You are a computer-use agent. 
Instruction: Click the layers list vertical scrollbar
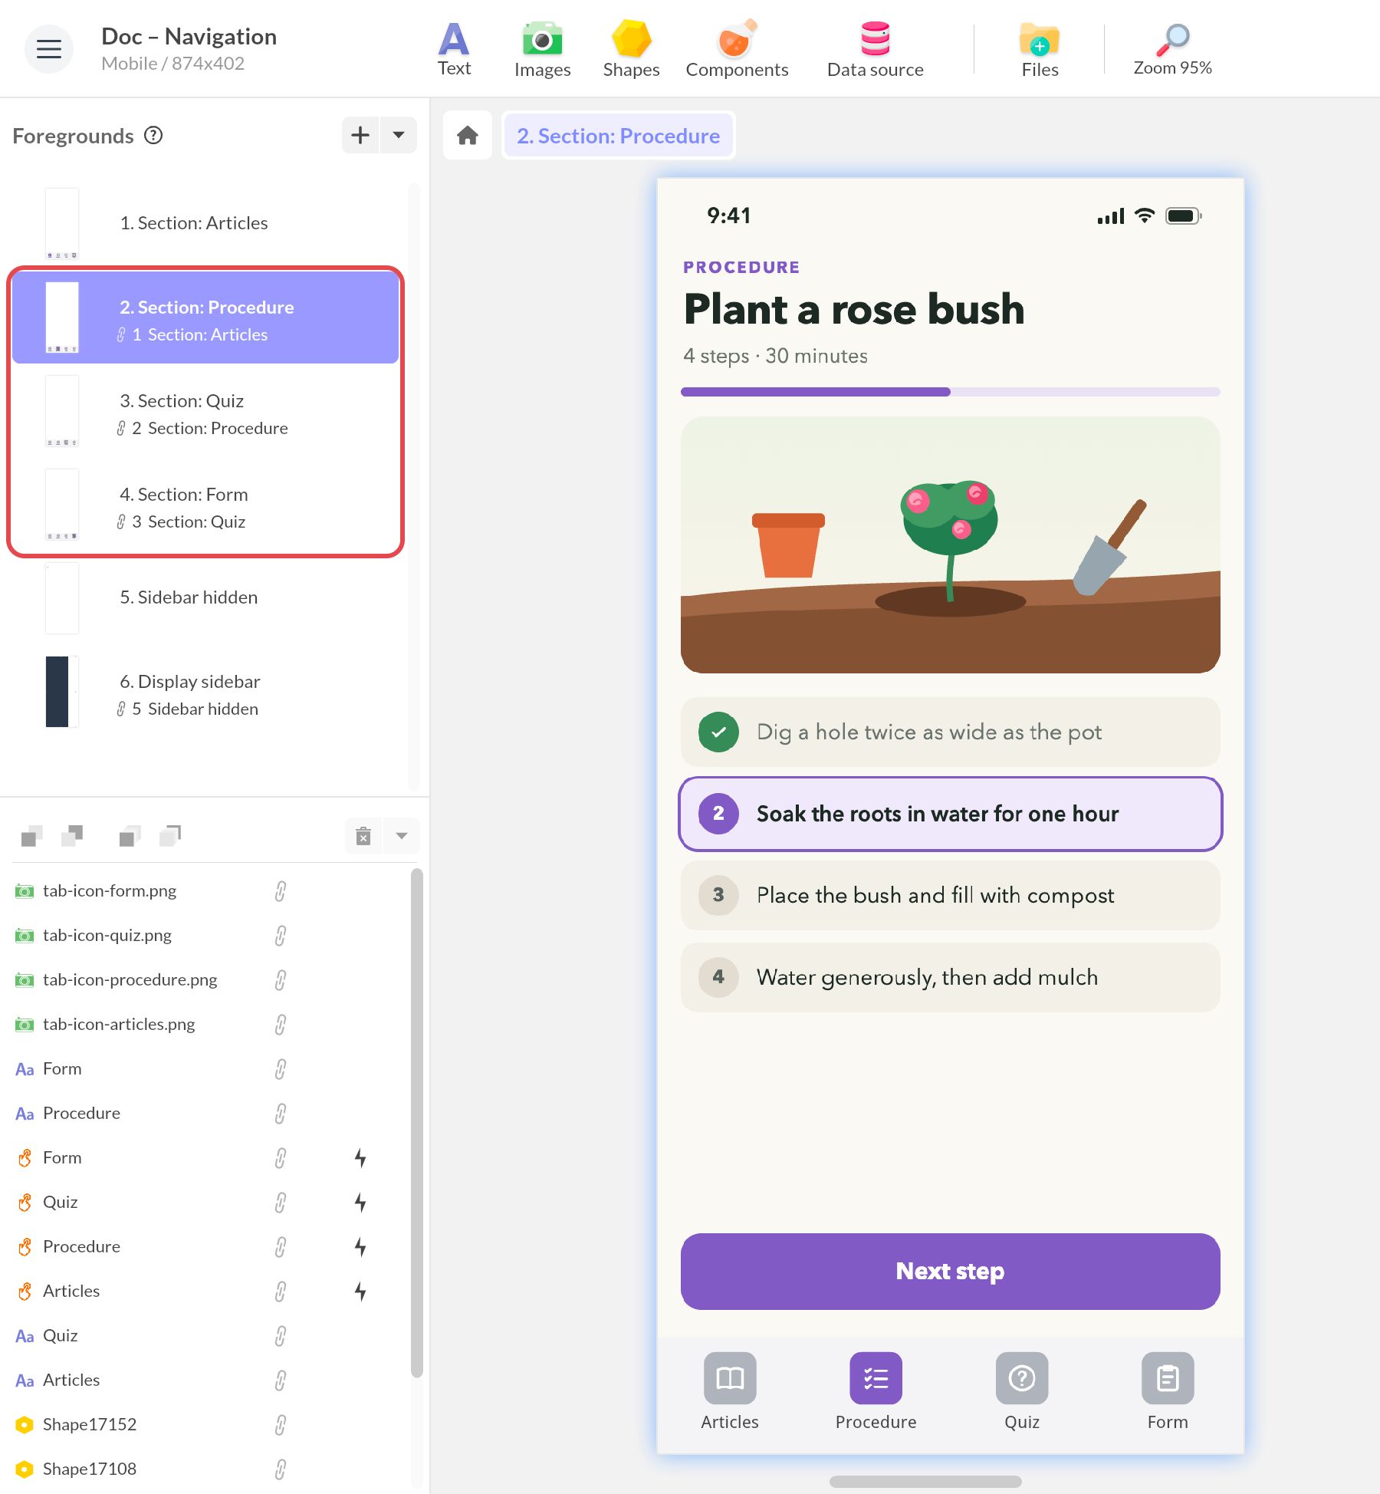tap(416, 1123)
